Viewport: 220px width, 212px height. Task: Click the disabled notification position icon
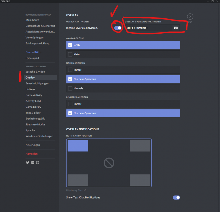(109, 163)
